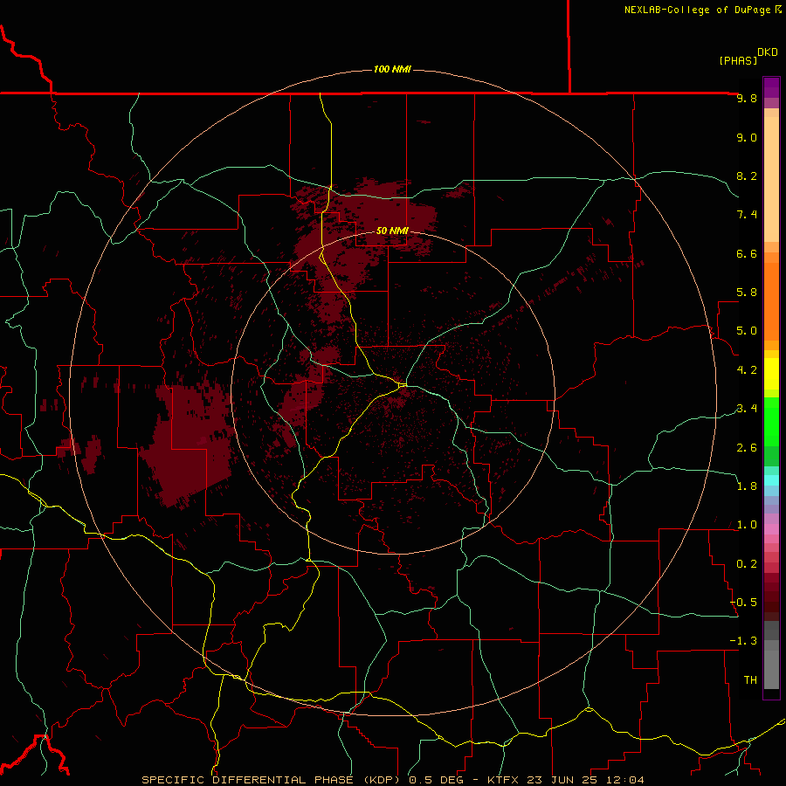Click the -1.3 scale value
Viewport: 786px width, 786px height.
tap(743, 641)
